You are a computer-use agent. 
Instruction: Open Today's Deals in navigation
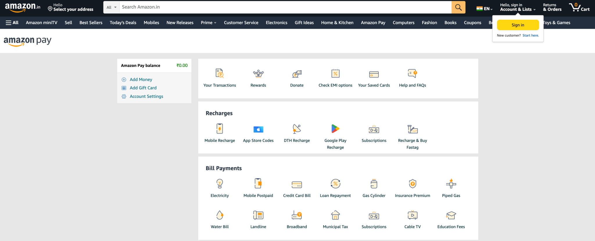click(123, 23)
